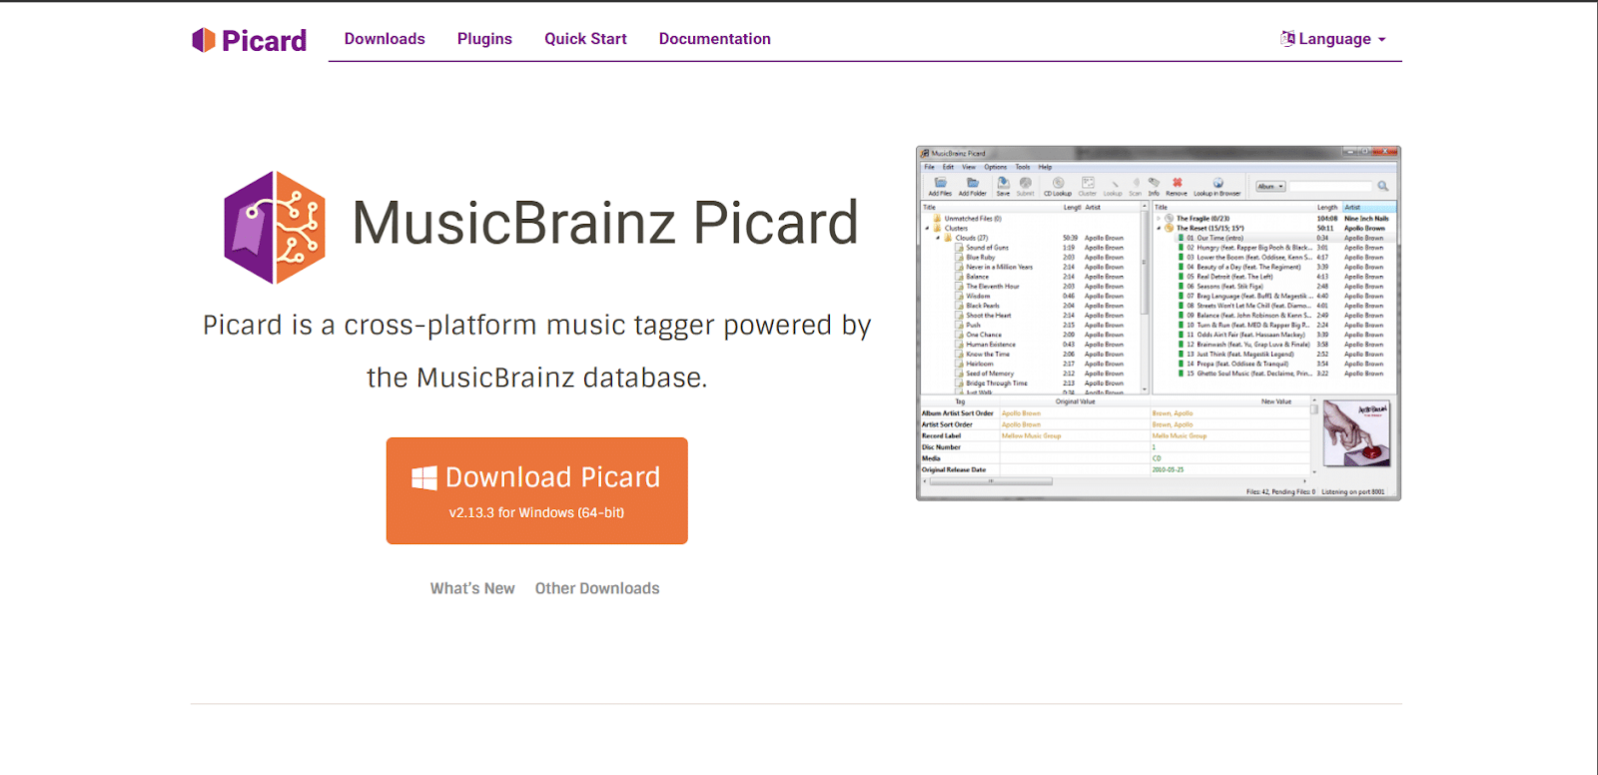Click the right pane Length column header
Screen dimensions: 1598x775
1326,208
